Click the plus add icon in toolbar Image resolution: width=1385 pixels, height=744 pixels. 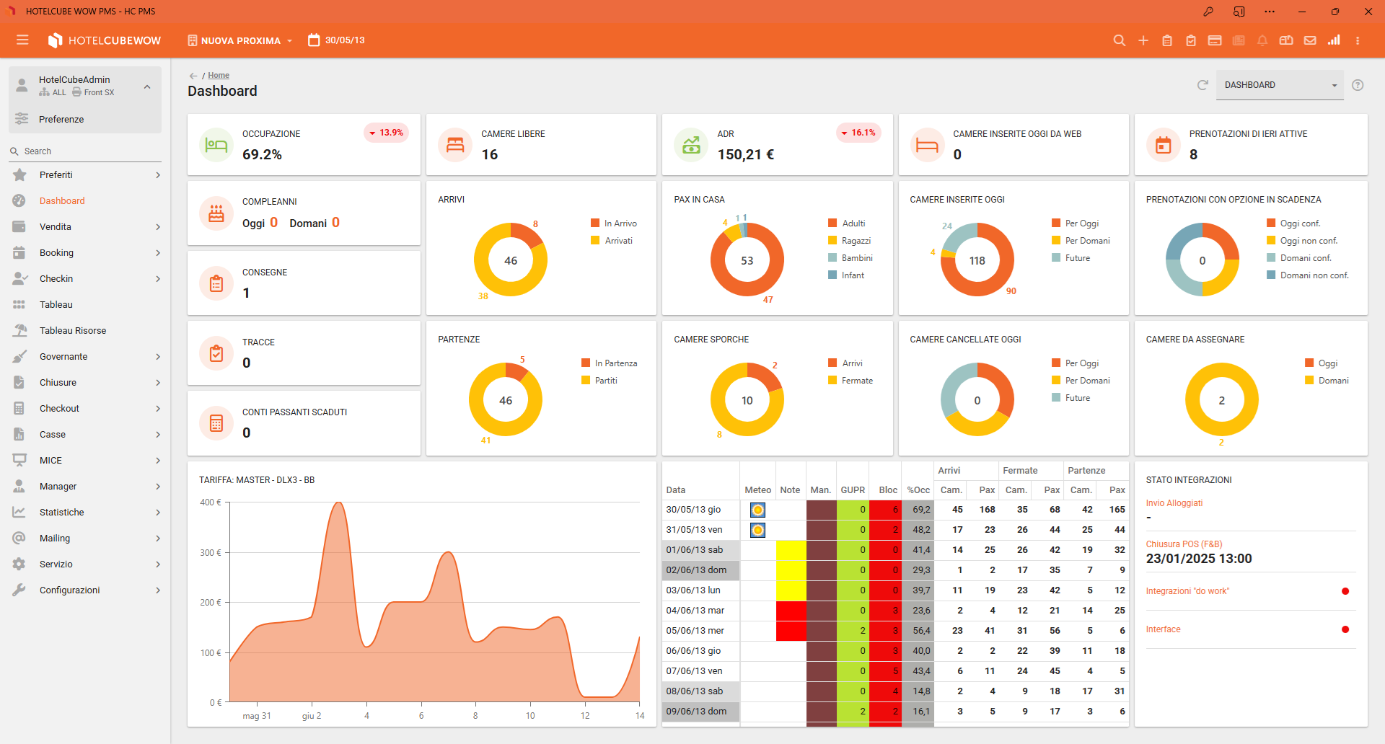[1143, 40]
